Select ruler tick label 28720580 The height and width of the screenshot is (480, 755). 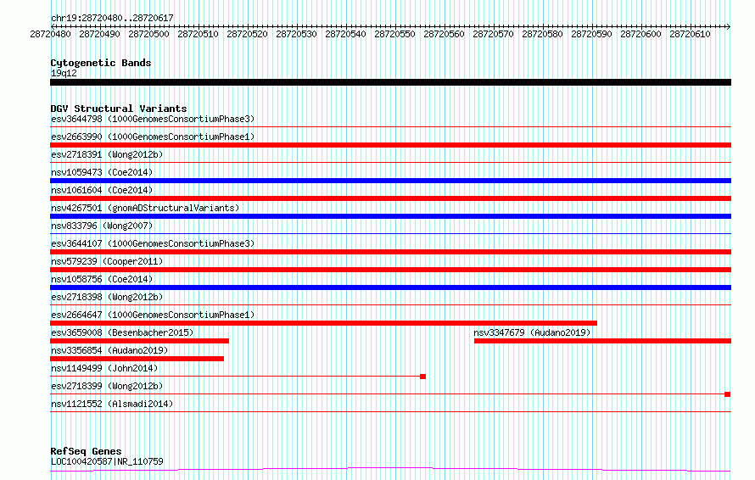coord(542,34)
